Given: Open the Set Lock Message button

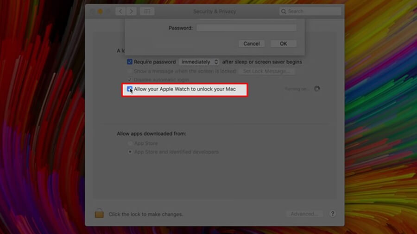Looking at the screenshot, I should click(266, 71).
